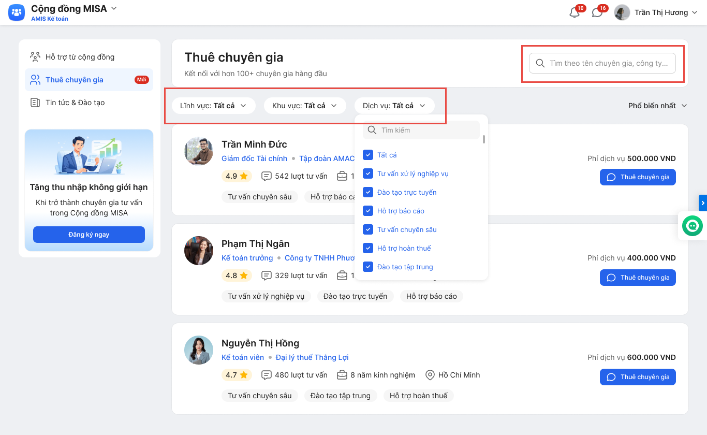Toggle the Đào tạo tập trung checkbox

[x=368, y=267]
